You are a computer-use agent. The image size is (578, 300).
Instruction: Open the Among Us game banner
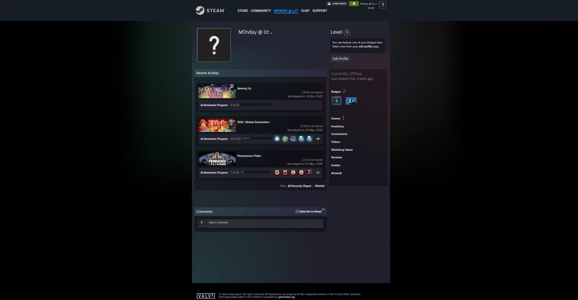[217, 91]
